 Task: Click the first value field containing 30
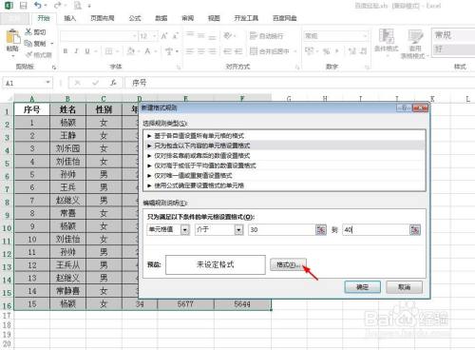point(282,229)
